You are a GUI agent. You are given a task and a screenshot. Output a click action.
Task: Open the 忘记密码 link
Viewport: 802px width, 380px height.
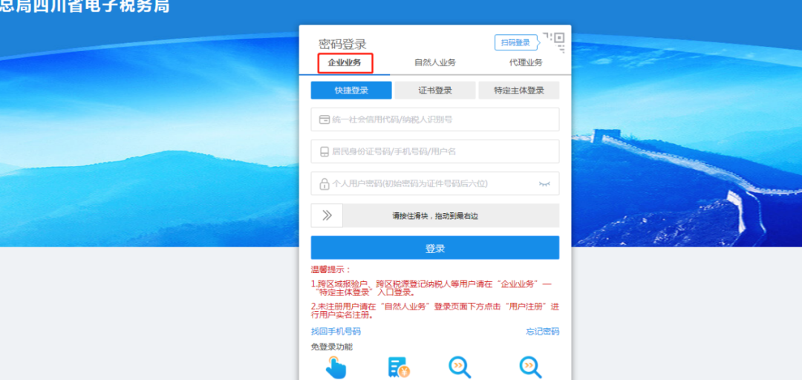pos(543,332)
